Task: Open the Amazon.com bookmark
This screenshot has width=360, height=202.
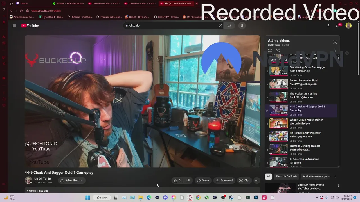Action: point(22,17)
